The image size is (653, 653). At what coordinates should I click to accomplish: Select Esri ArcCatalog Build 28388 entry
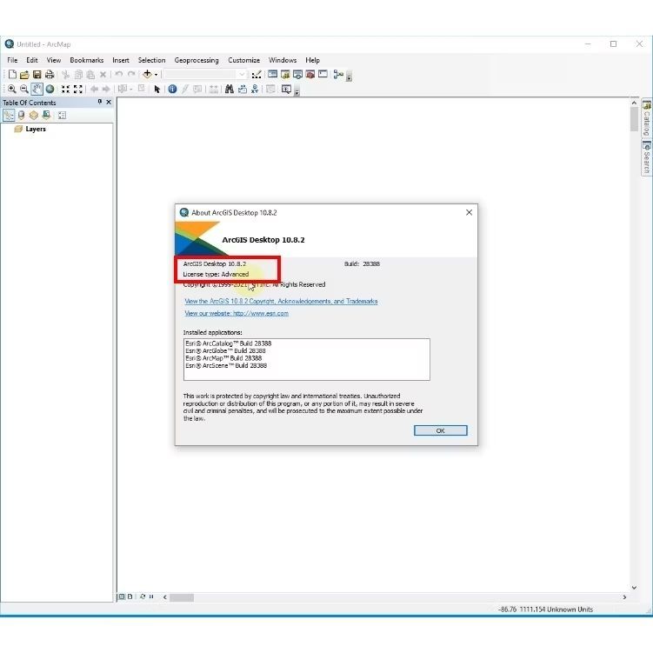228,343
